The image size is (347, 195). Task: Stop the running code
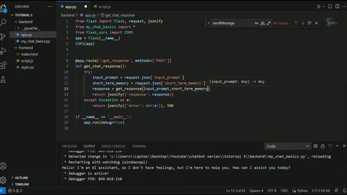pyautogui.click(x=330, y=6)
